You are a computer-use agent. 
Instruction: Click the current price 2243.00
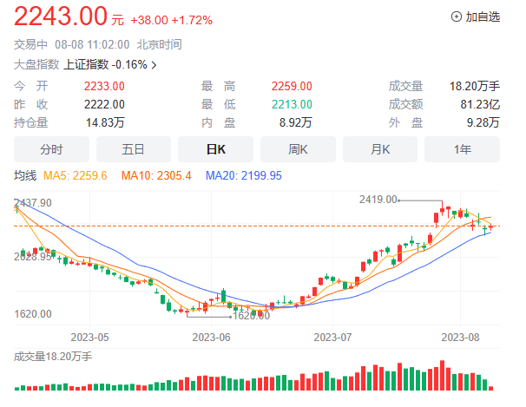pyautogui.click(x=61, y=16)
